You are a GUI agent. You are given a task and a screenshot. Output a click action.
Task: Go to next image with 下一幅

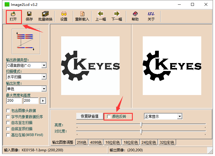117,16
